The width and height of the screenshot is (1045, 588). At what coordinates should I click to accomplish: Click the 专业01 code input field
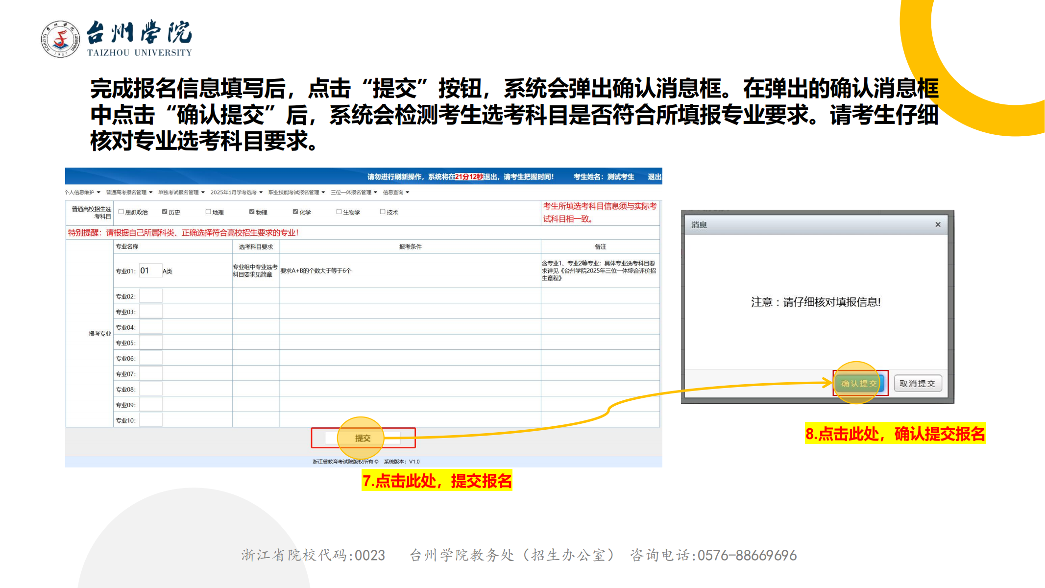[150, 270]
